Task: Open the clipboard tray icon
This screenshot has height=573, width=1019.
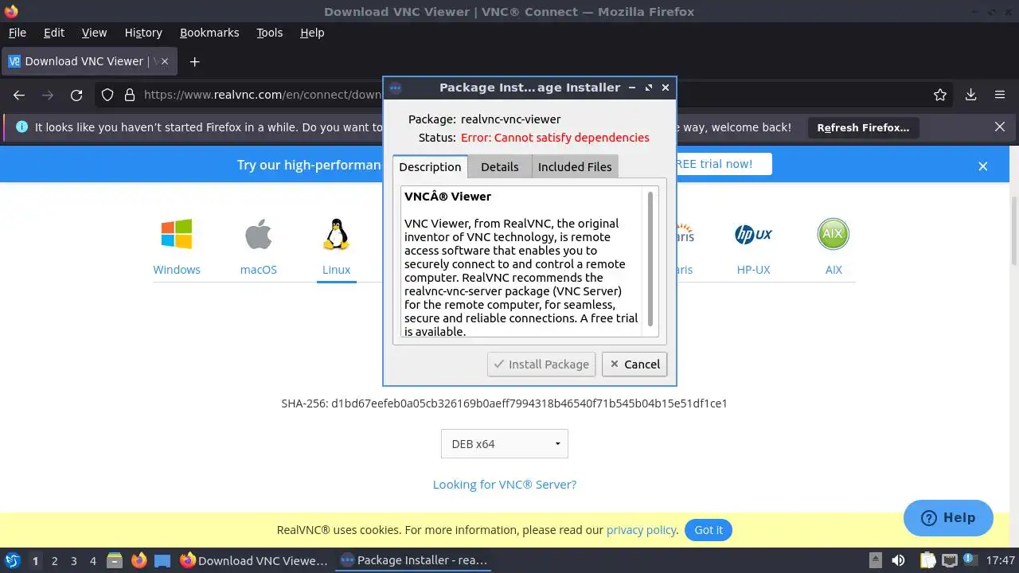Action: pos(928,560)
